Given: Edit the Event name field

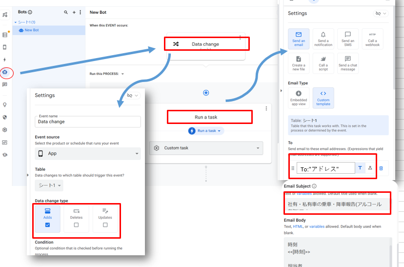Looking at the screenshot, I should click(88, 122).
